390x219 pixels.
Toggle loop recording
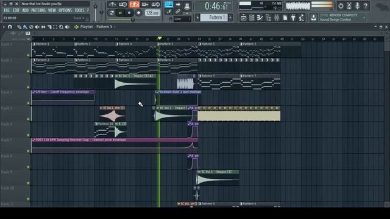pos(156,4)
